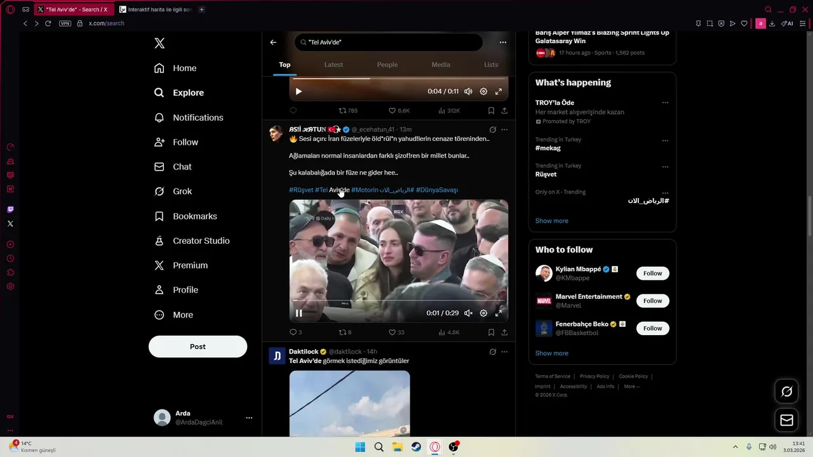The width and height of the screenshot is (813, 457).
Task: Open settings gear on funeral video
Action: (x=483, y=313)
